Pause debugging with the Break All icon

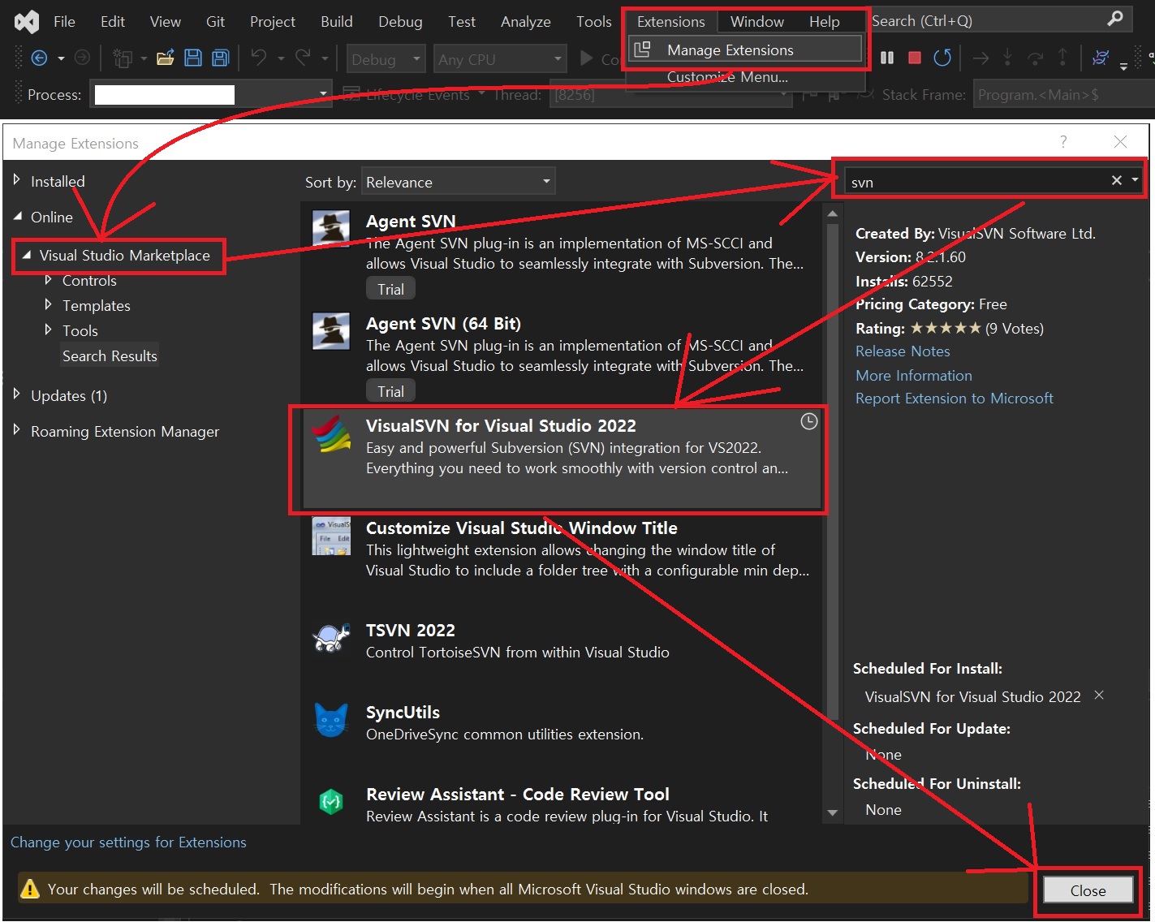(887, 58)
